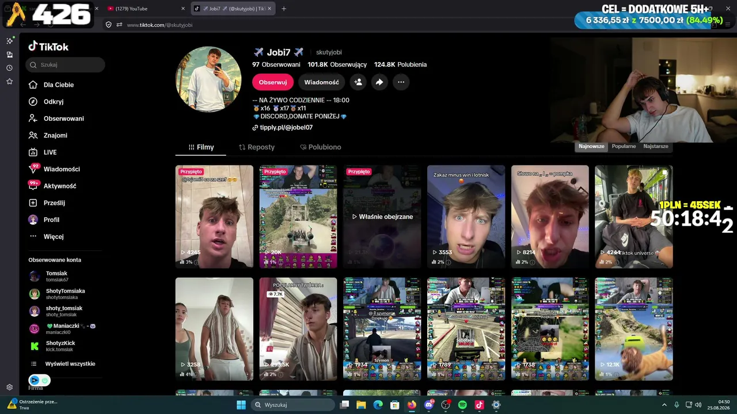Click the TikTok logo
The width and height of the screenshot is (737, 414).
[48, 47]
